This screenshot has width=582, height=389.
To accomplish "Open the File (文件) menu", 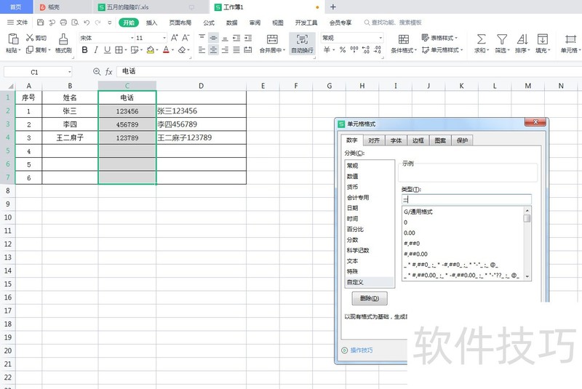I will pyautogui.click(x=17, y=23).
